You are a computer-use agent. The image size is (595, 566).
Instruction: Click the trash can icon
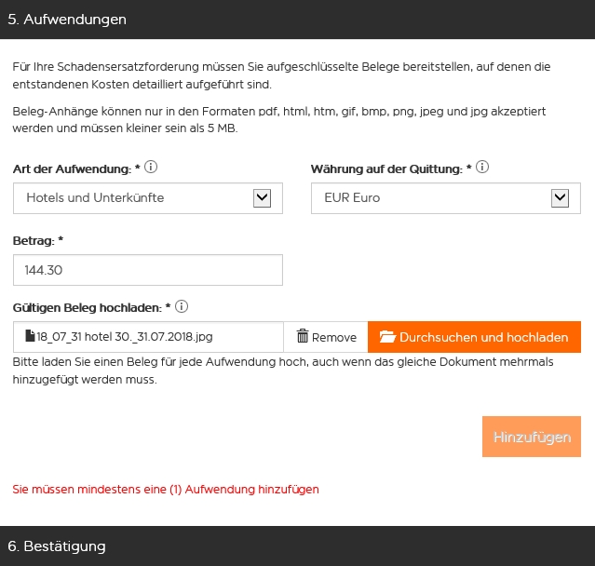pyautogui.click(x=302, y=337)
